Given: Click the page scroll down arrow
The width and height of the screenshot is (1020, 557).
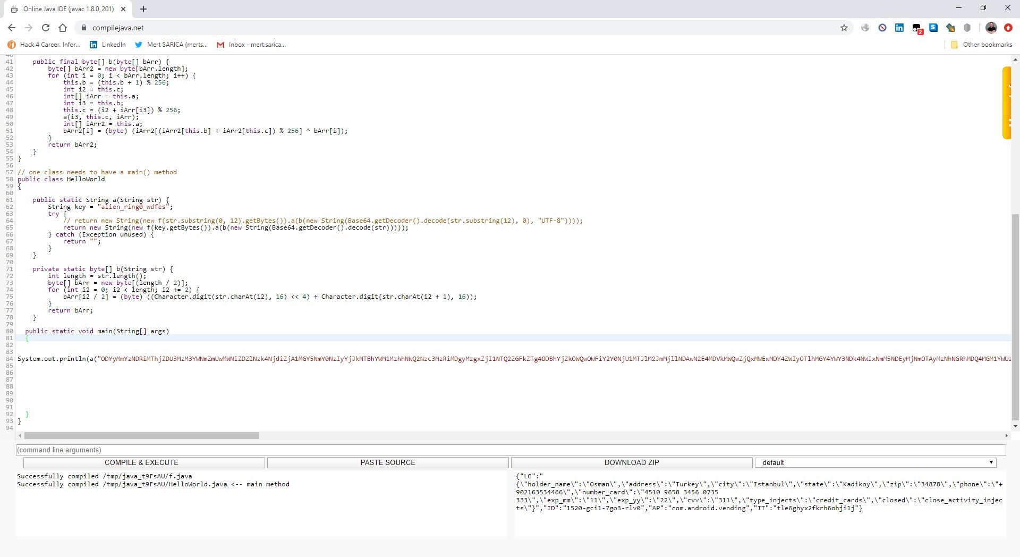Looking at the screenshot, I should point(1015,426).
